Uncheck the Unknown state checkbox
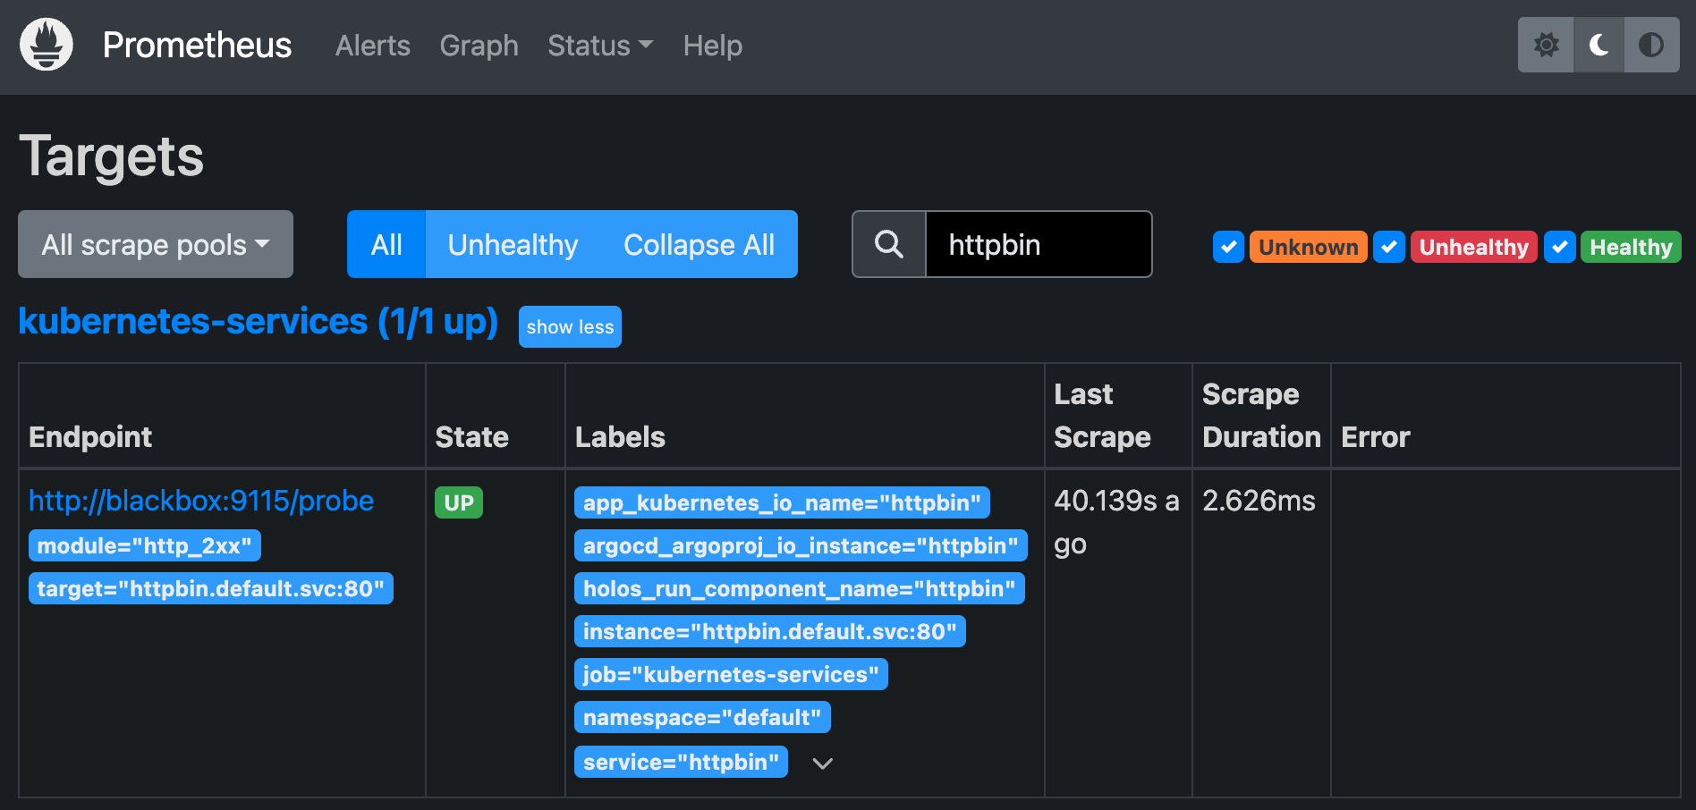The width and height of the screenshot is (1696, 810). [x=1228, y=247]
